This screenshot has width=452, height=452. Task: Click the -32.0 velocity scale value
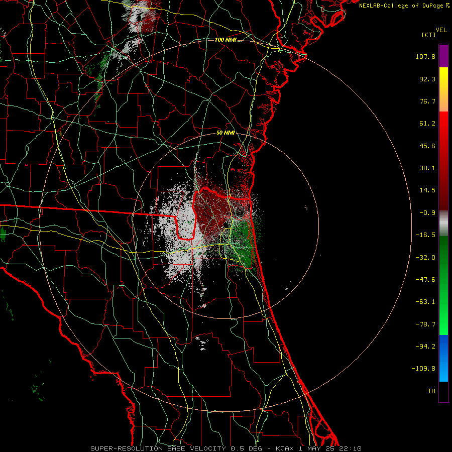(x=425, y=258)
